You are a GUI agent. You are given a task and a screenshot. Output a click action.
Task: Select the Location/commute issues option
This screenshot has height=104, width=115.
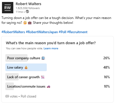58,86
